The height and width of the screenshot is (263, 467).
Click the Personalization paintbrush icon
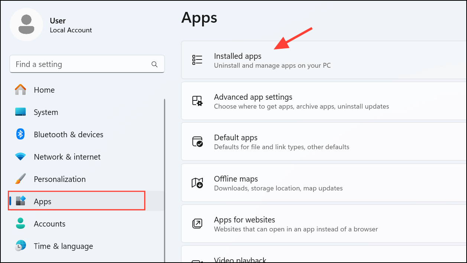tap(20, 179)
